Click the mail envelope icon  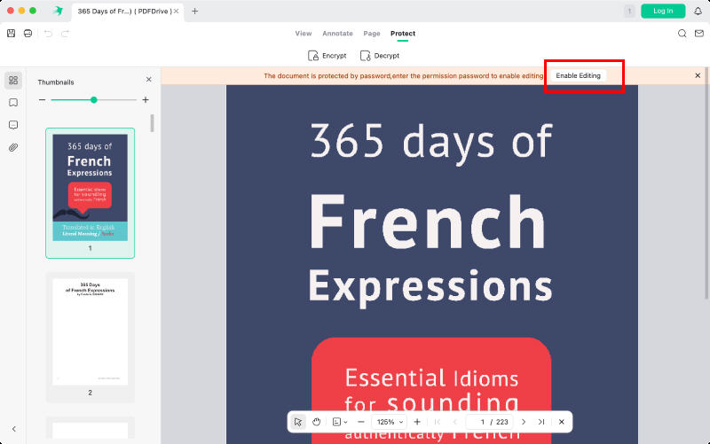point(699,34)
